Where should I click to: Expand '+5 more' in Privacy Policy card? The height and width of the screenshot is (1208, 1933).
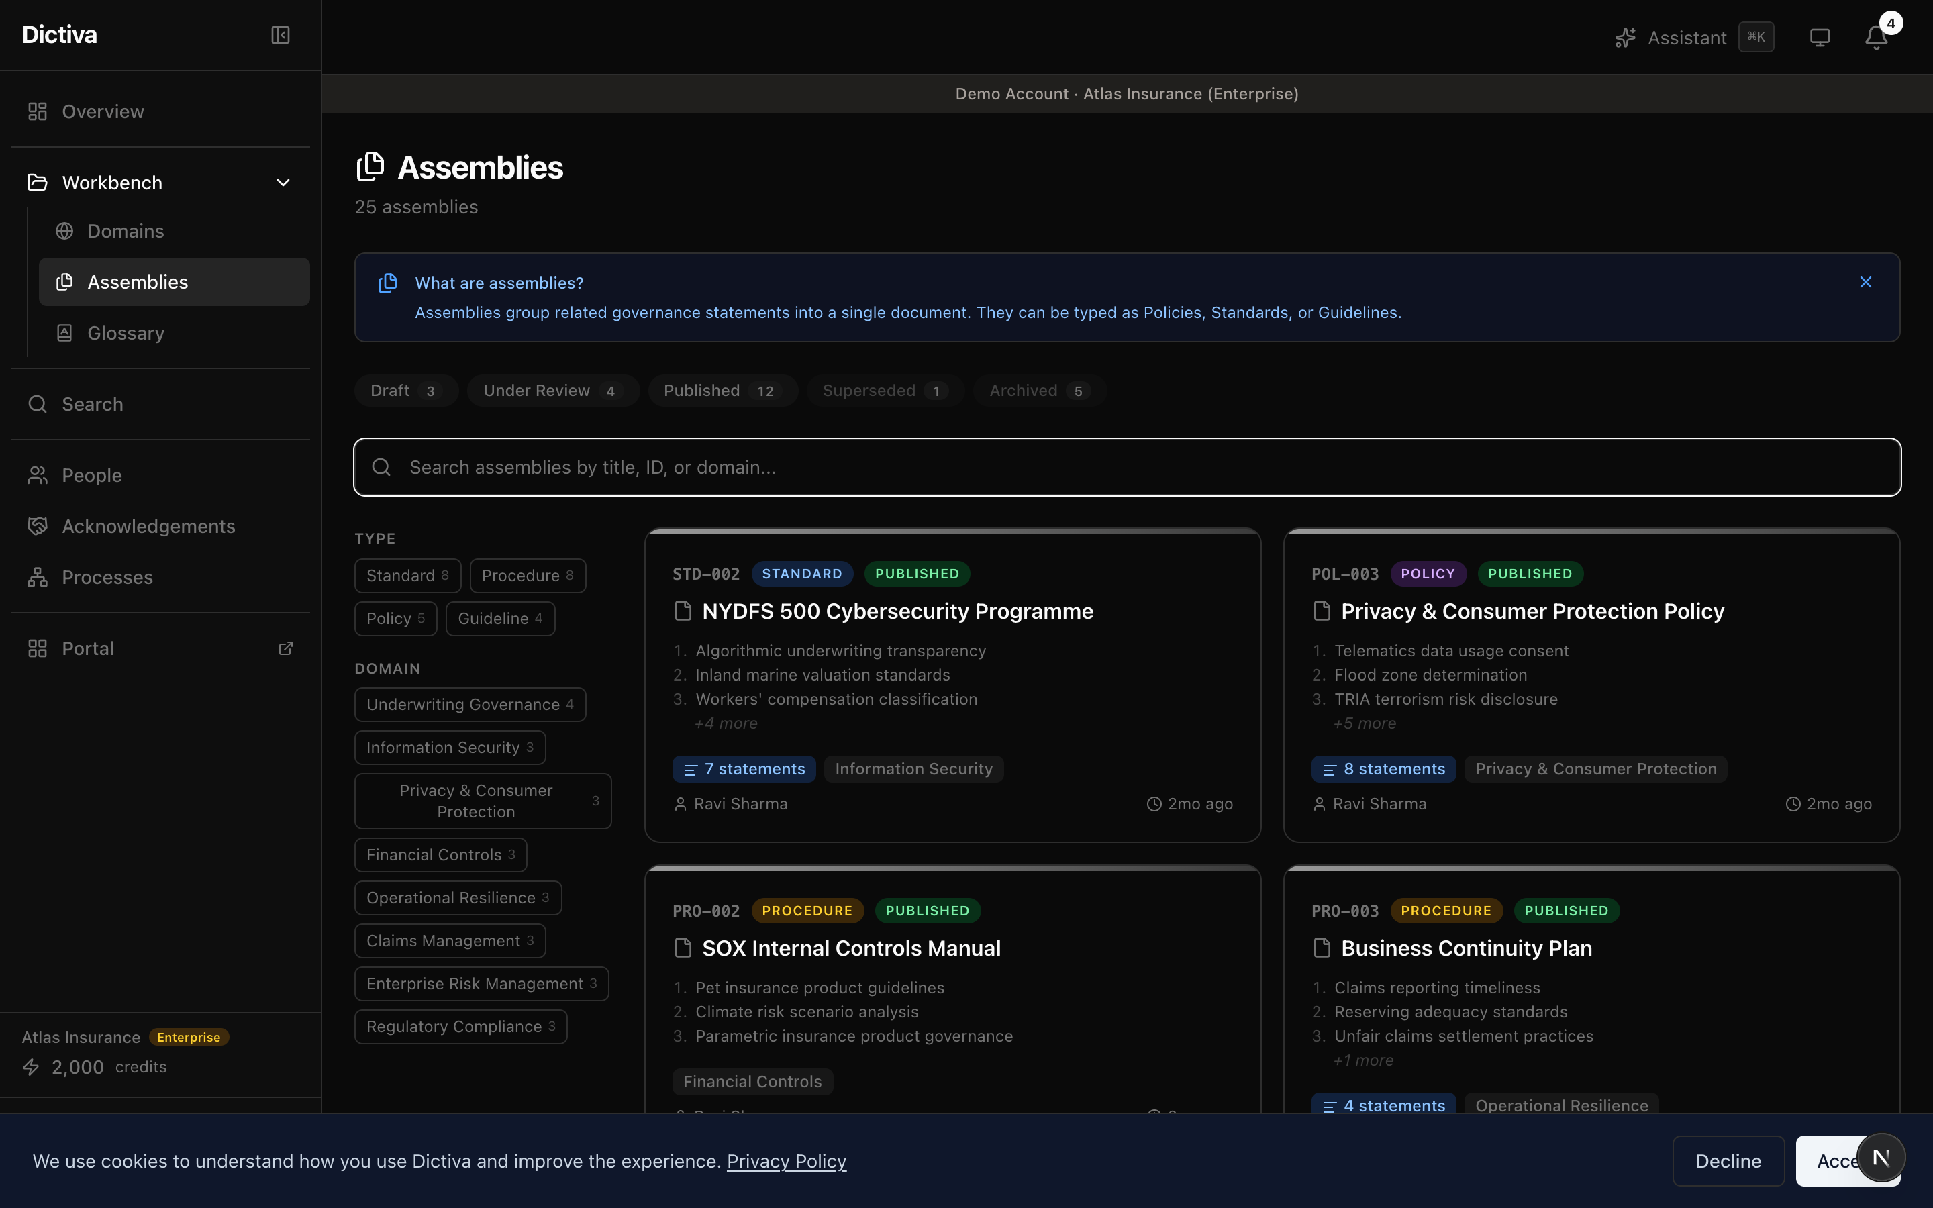(x=1365, y=723)
